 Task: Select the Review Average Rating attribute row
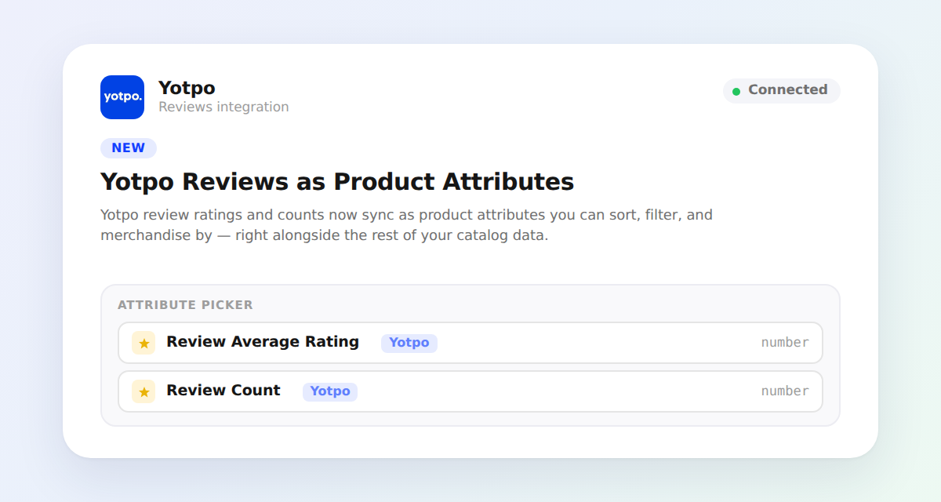470,343
